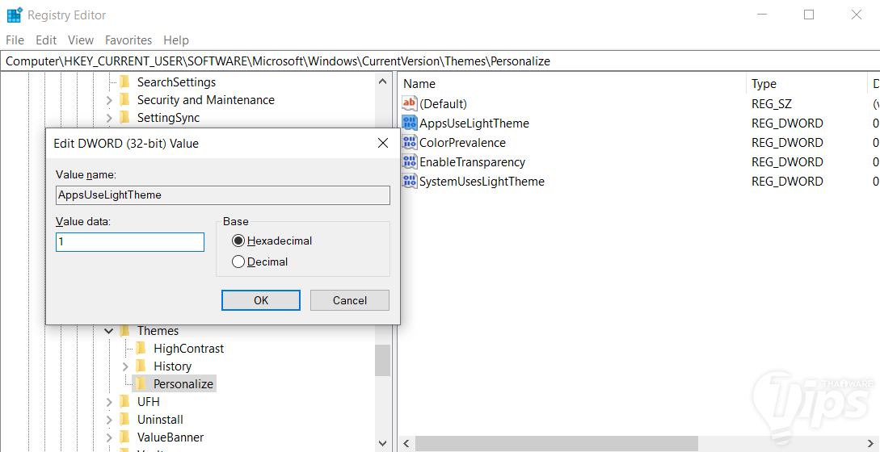This screenshot has width=880, height=452.
Task: Select the Uninstall key
Action: click(160, 420)
